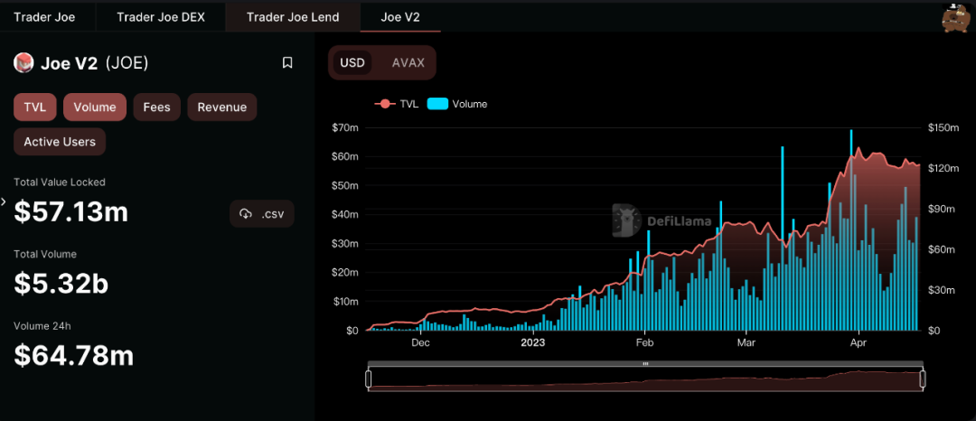This screenshot has width=976, height=421.
Task: Enable the Fees chart metric
Action: (156, 107)
